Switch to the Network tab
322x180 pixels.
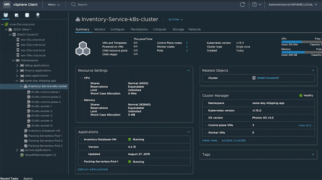point(194,30)
